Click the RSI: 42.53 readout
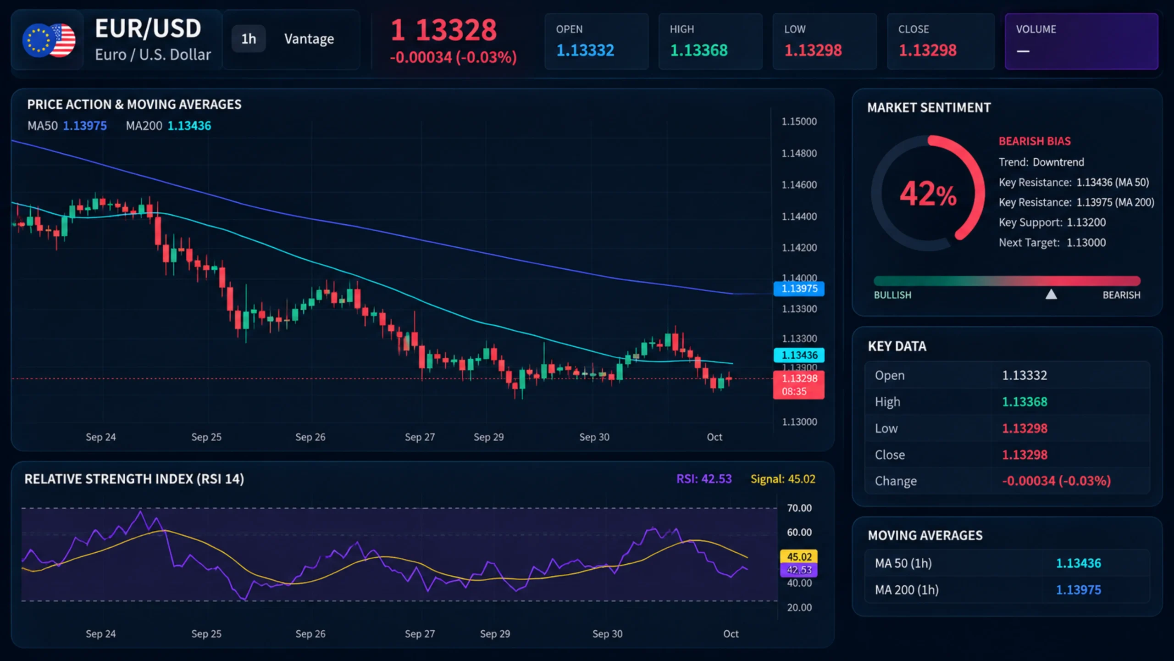This screenshot has width=1174, height=661. coord(704,479)
